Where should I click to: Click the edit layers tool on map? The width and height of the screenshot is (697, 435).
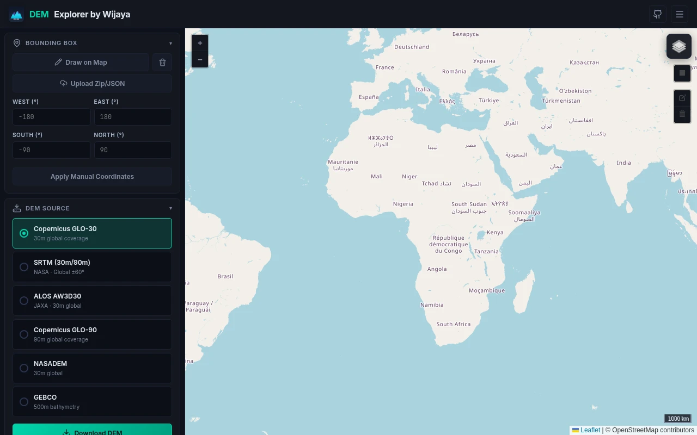(x=682, y=98)
